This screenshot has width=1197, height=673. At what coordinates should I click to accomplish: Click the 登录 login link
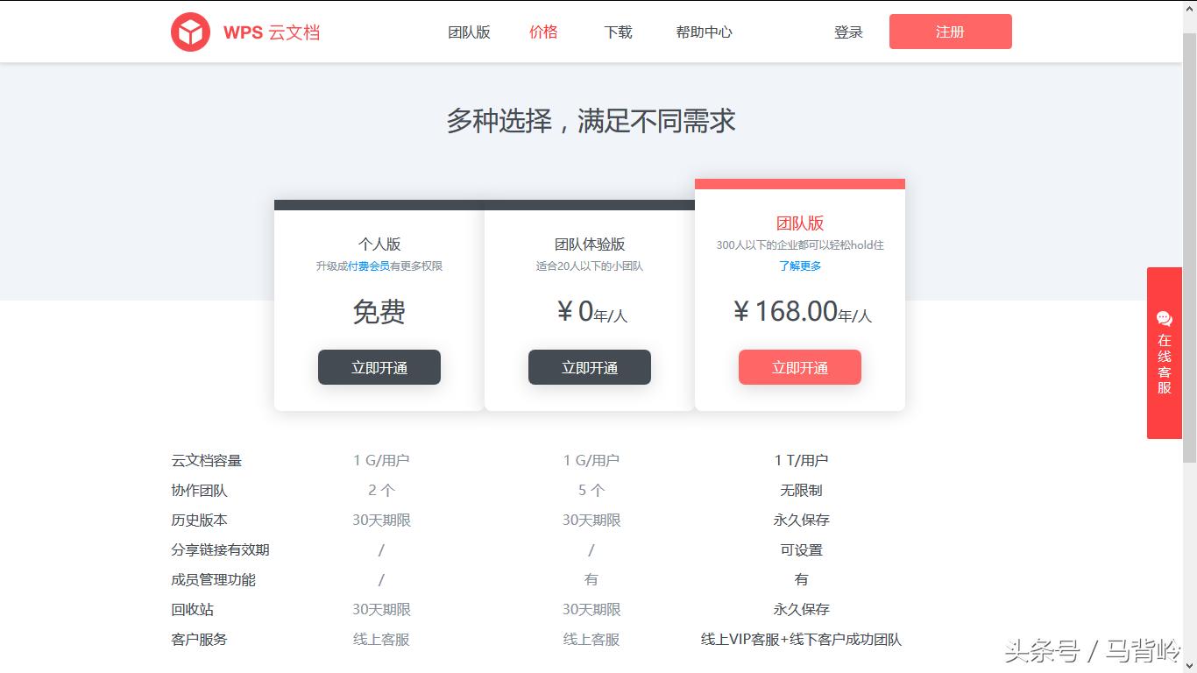click(x=847, y=32)
